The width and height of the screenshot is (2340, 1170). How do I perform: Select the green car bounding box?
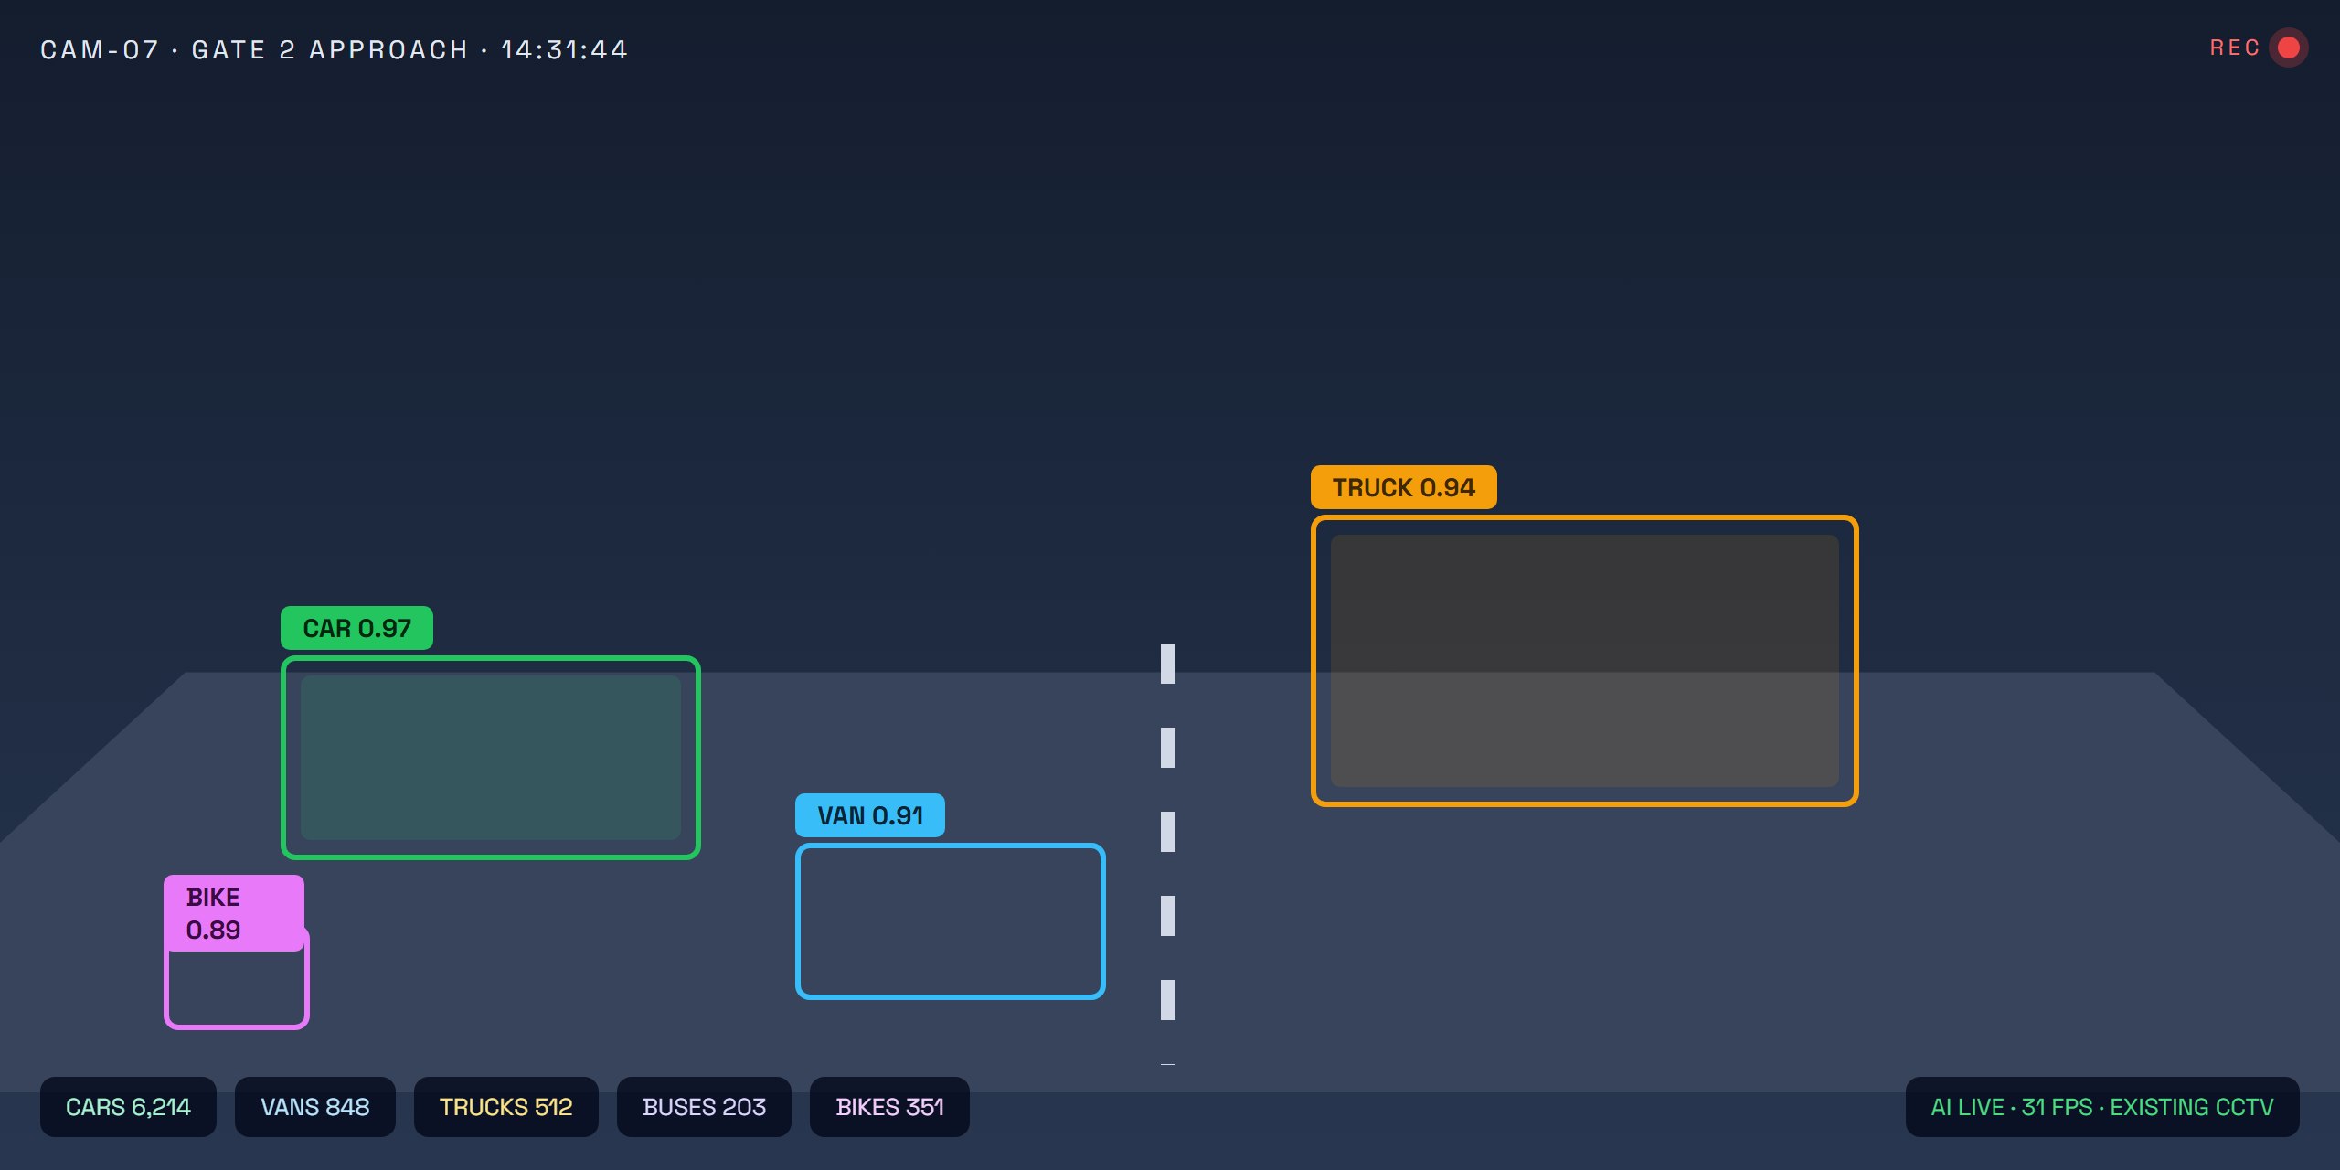click(491, 758)
